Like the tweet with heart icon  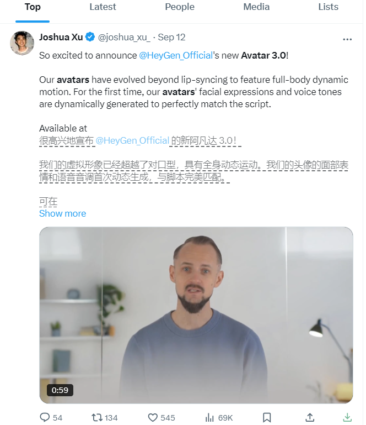pyautogui.click(x=153, y=417)
